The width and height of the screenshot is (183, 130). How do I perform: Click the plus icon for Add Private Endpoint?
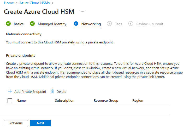pos(10,92)
